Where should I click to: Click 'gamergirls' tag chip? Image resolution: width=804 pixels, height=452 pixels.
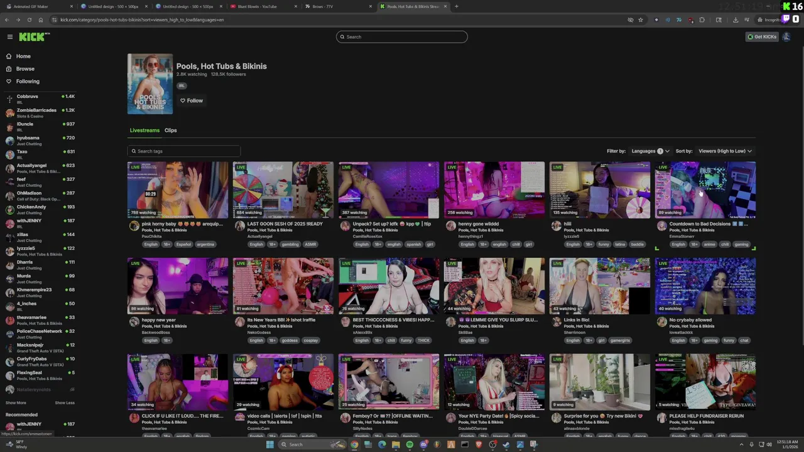pos(620,341)
